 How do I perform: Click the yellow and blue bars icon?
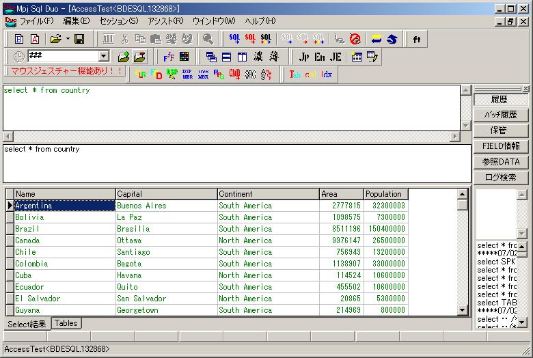point(377,39)
